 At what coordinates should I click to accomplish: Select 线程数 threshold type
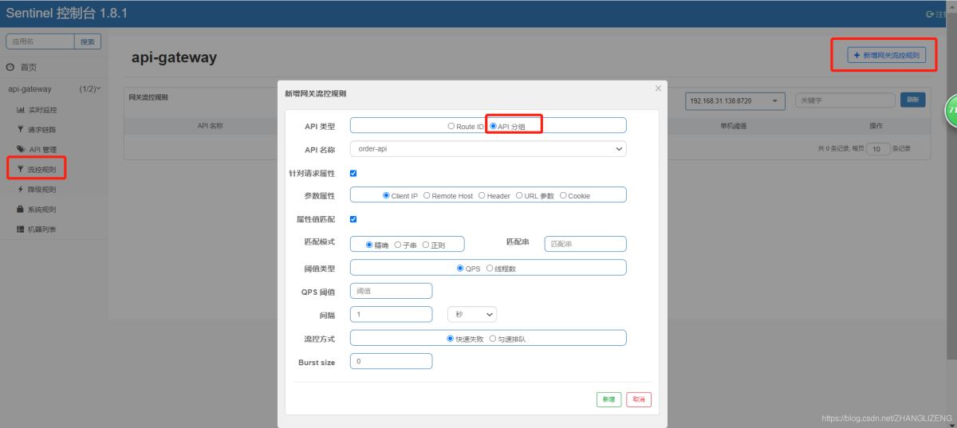coord(490,269)
